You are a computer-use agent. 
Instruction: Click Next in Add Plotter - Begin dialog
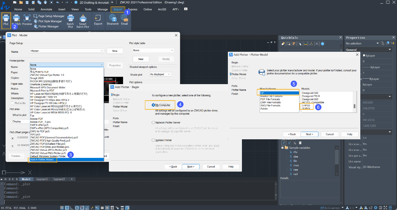coord(191,167)
